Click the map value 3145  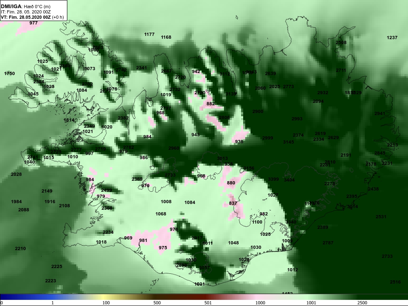click(288, 142)
